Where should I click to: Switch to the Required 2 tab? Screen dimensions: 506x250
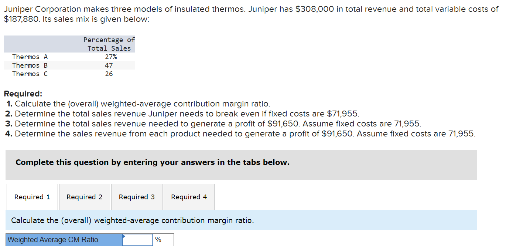[x=84, y=197]
